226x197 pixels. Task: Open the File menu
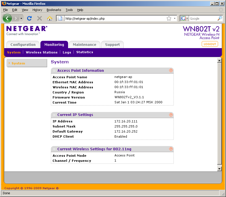click(5, 10)
